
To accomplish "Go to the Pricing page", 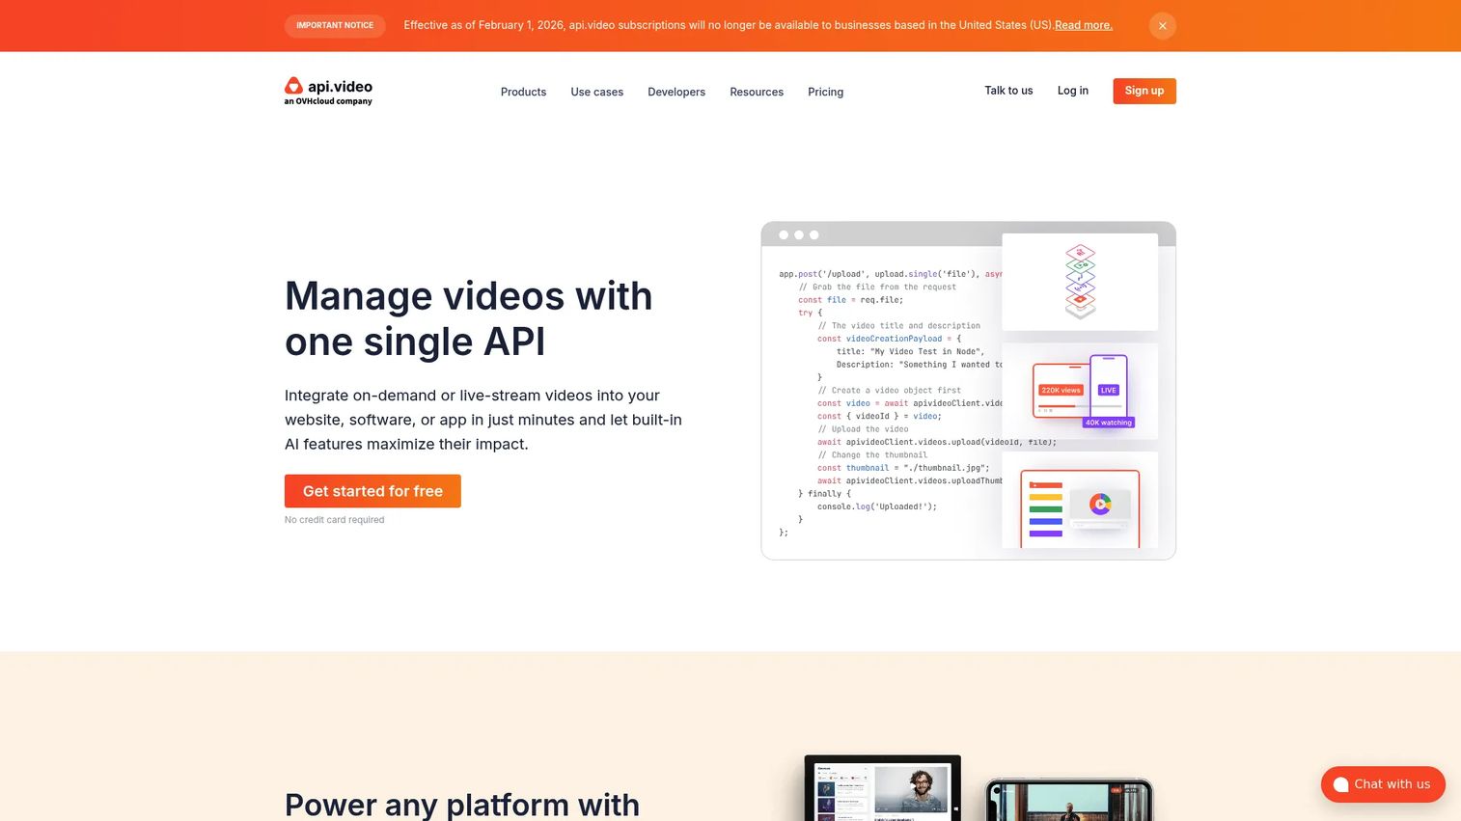I will [825, 92].
